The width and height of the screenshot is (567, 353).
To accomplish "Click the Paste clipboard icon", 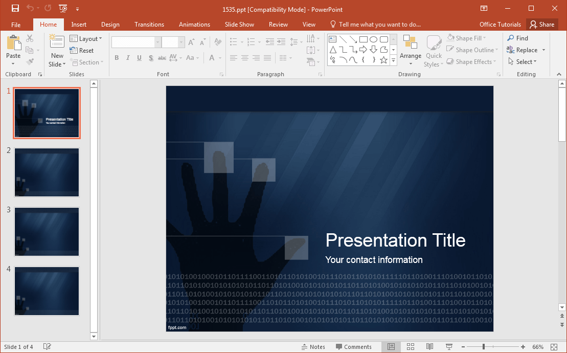I will tap(13, 43).
